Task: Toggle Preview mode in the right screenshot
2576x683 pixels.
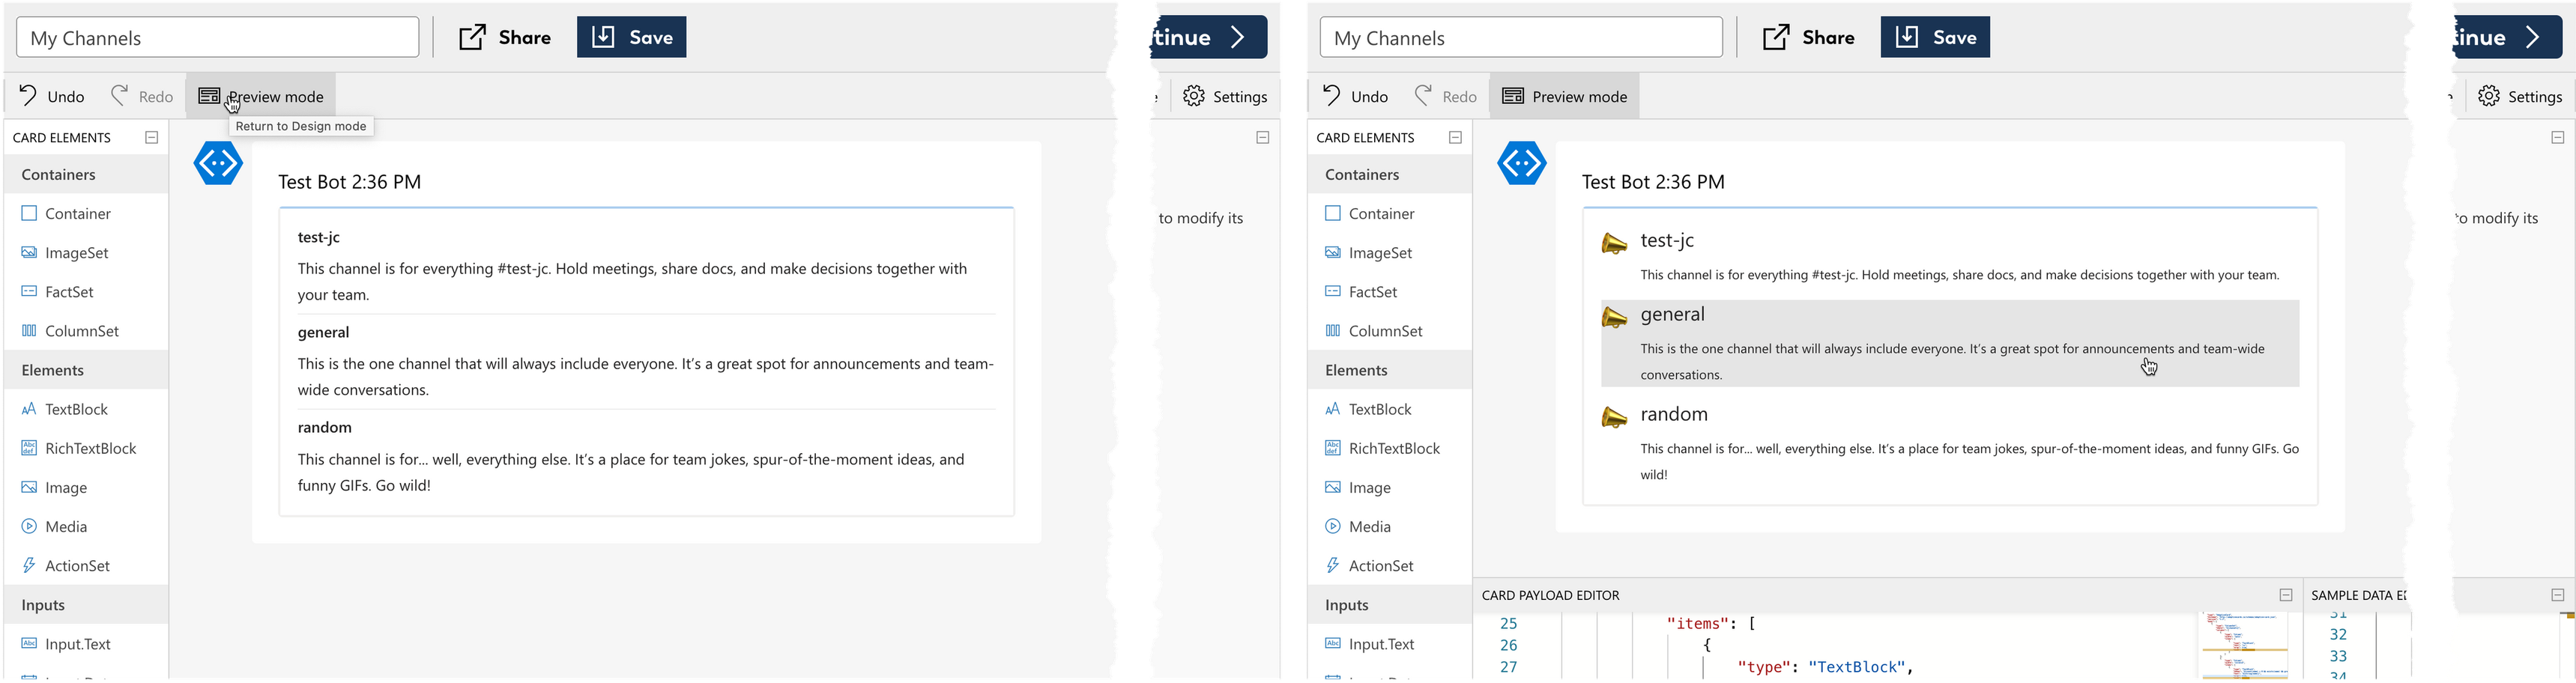Action: (x=1565, y=96)
